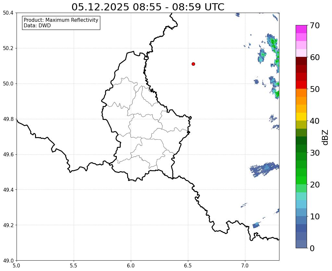Click longitude tick label 7.0
This screenshot has width=332, height=271.
(x=245, y=265)
